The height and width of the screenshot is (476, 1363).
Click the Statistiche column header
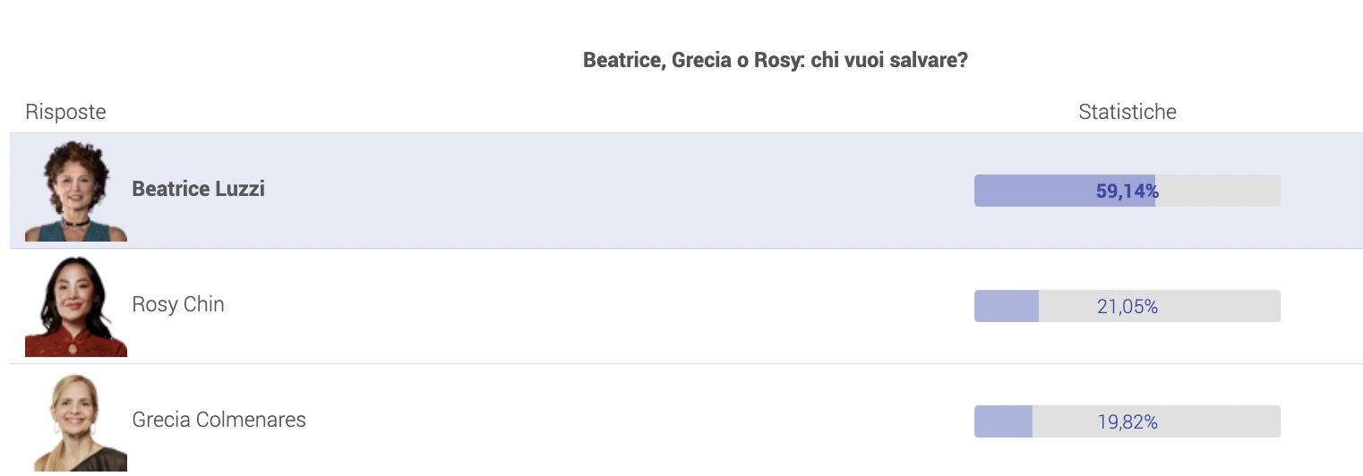pos(1127,112)
